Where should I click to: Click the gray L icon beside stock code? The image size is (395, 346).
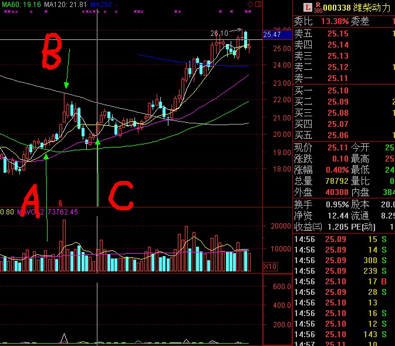coord(308,8)
